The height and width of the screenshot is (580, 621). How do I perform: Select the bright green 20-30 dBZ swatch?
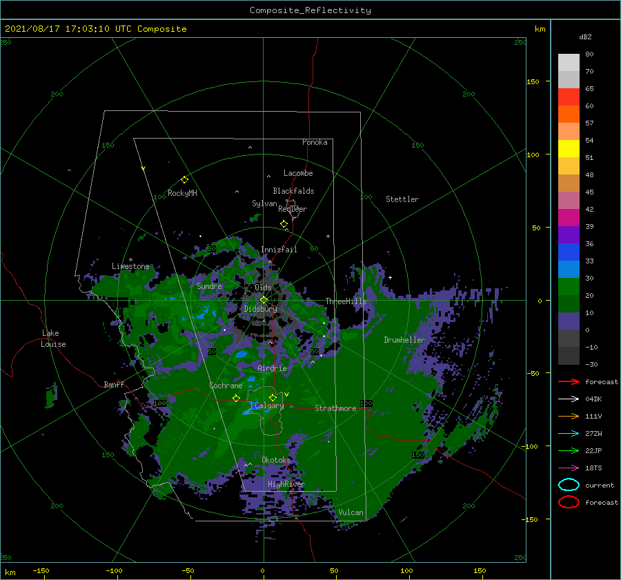coord(569,287)
